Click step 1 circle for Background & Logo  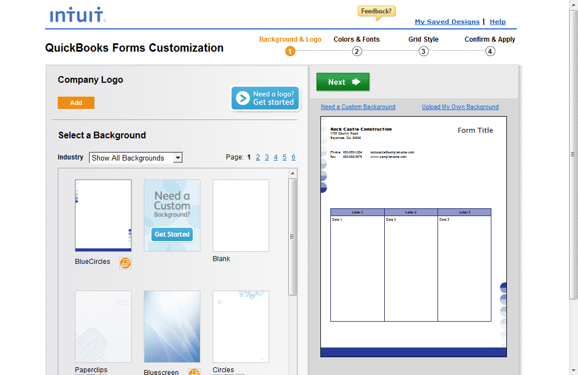tap(290, 51)
